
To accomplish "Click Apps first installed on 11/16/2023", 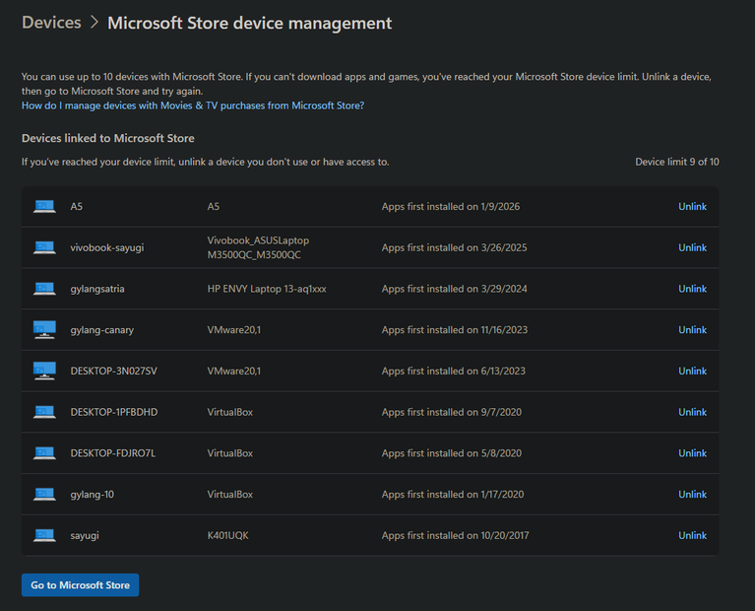I will [x=455, y=330].
